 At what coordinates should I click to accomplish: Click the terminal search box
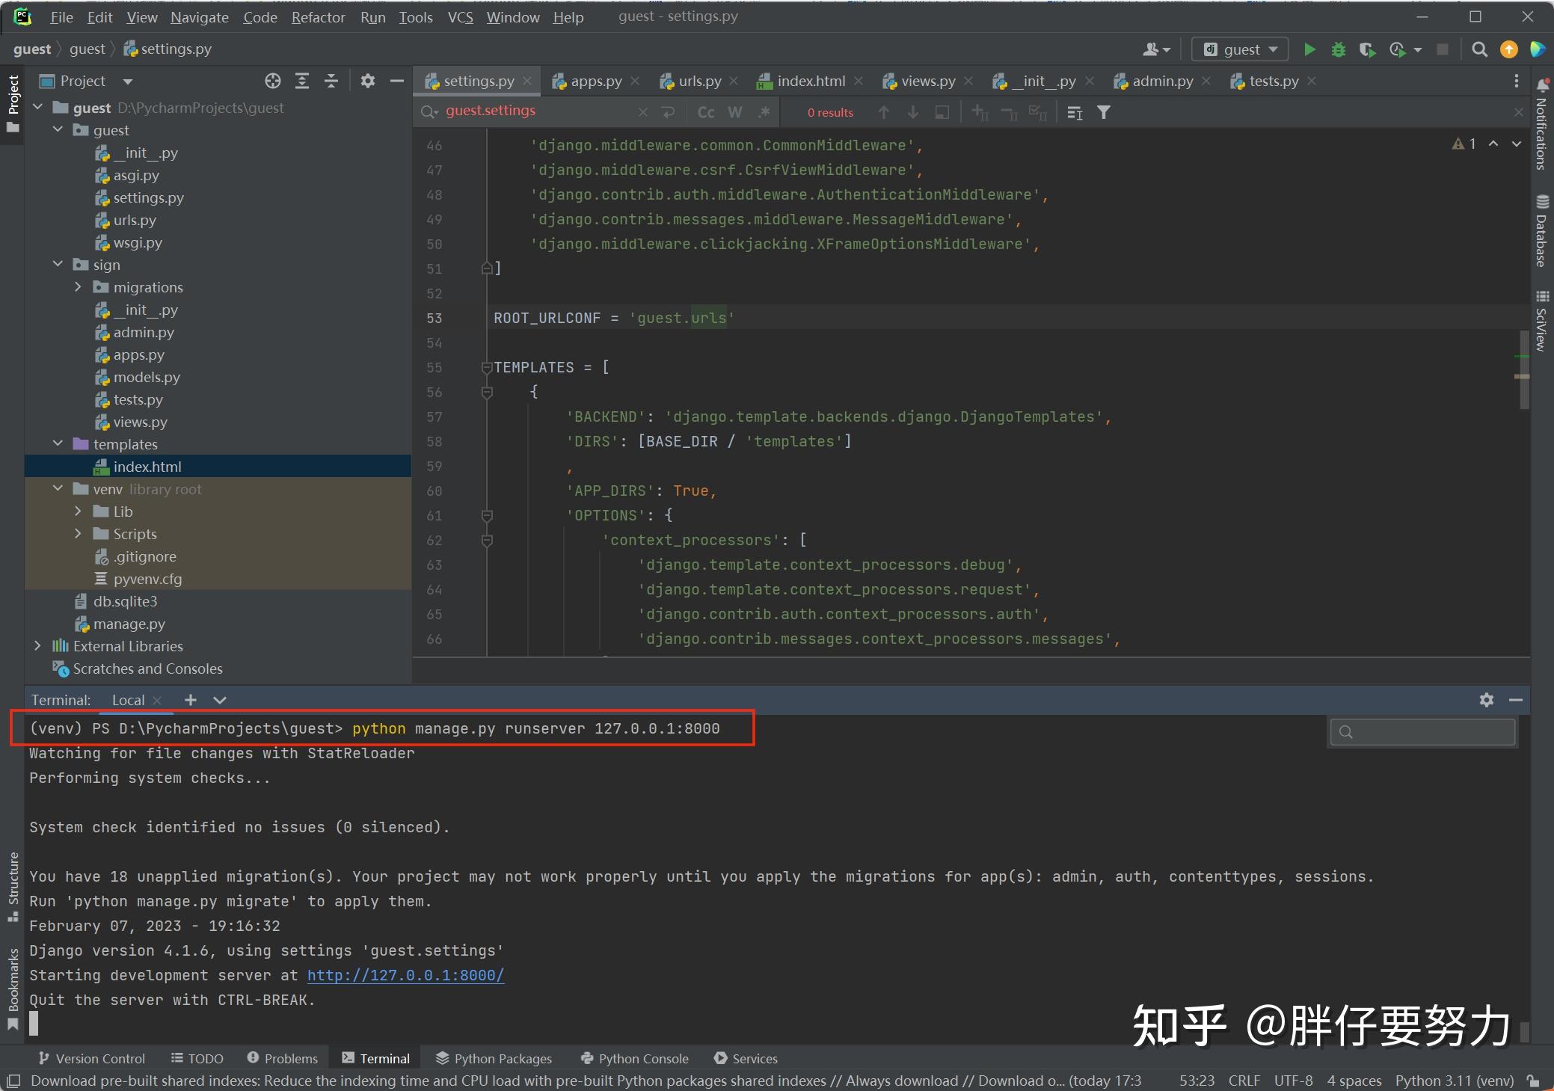click(1422, 731)
